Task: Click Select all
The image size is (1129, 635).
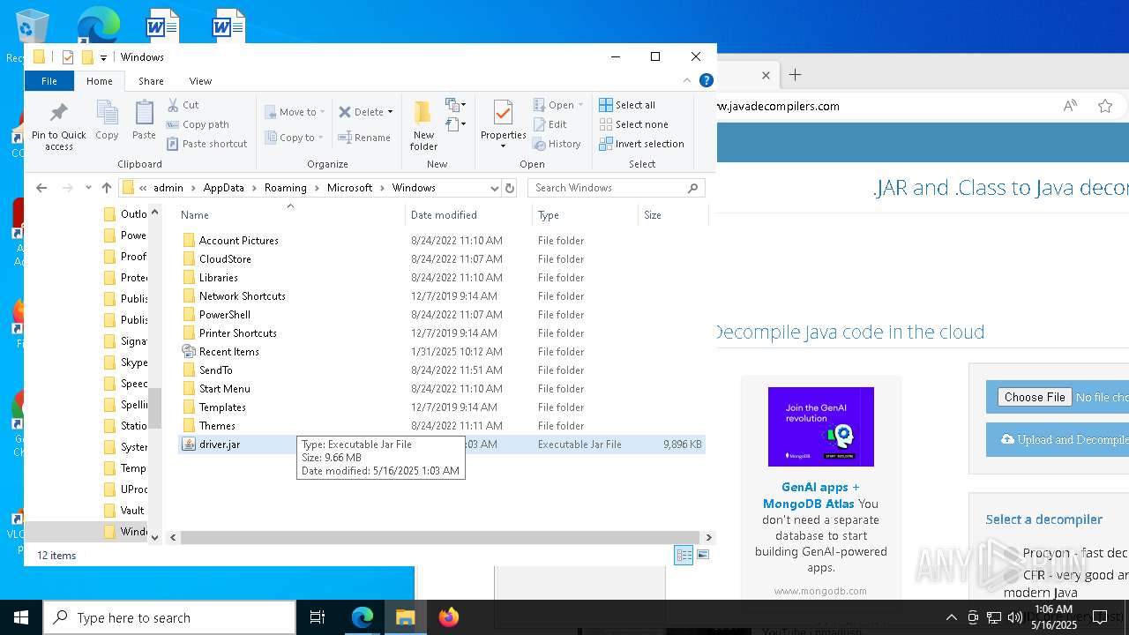Action: click(627, 105)
